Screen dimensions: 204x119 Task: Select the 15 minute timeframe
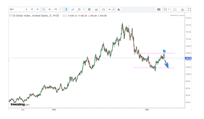pos(32,9)
